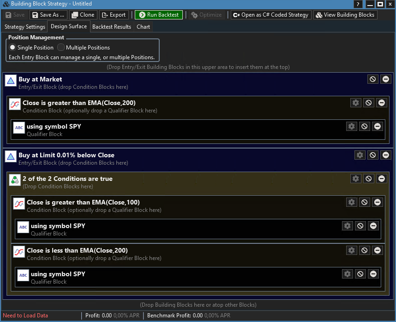The height and width of the screenshot is (322, 396).
Task: Click indicator icon of Close greater than EMA(Close,200)
Action: [15, 104]
